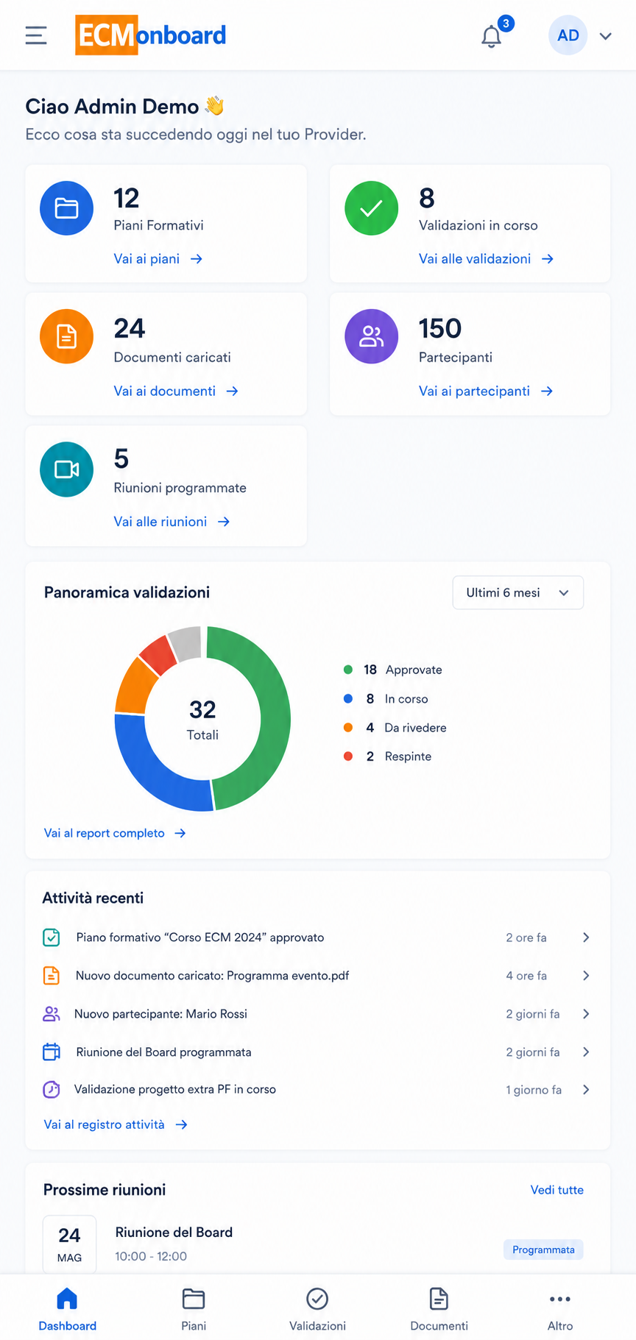
Task: Open the hamburger menu
Action: tap(36, 35)
